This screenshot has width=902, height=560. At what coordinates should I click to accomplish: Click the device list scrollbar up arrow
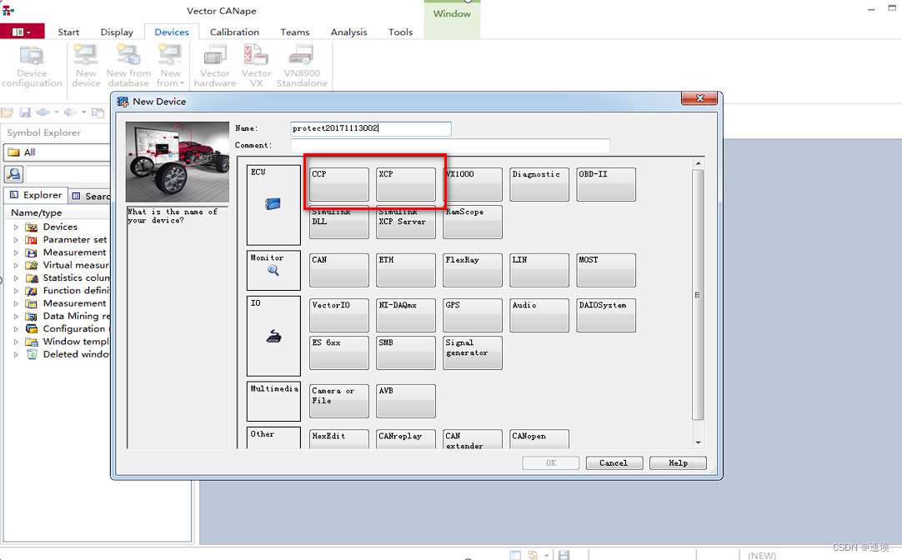(698, 163)
